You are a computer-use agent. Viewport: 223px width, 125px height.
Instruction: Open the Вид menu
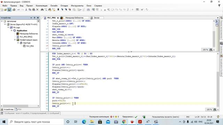point(22,6)
